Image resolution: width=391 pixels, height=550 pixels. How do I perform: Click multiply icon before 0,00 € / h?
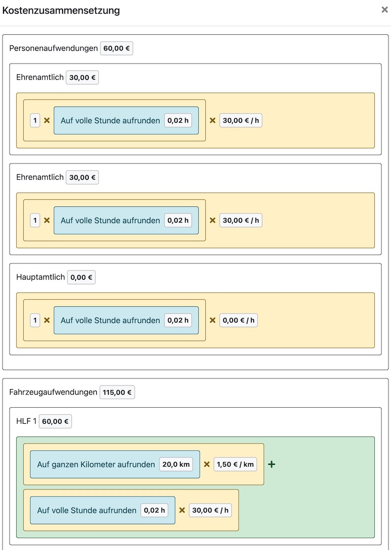click(x=212, y=320)
